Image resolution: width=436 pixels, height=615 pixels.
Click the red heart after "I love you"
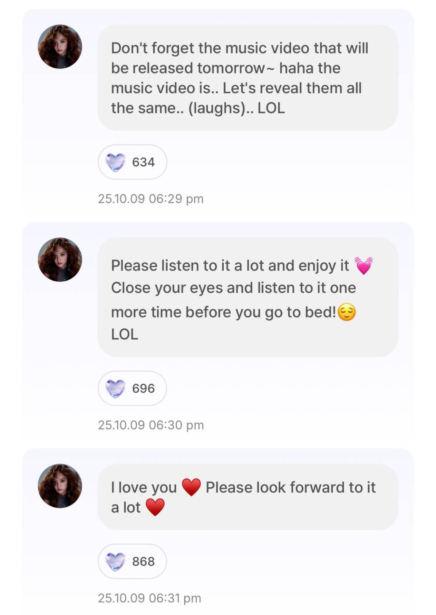[x=191, y=487]
